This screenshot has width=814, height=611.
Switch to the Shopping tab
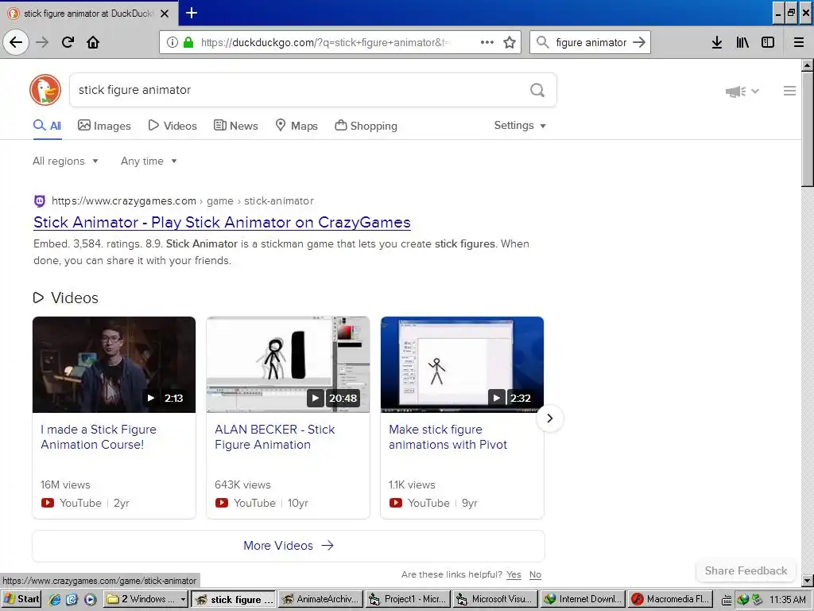point(366,126)
